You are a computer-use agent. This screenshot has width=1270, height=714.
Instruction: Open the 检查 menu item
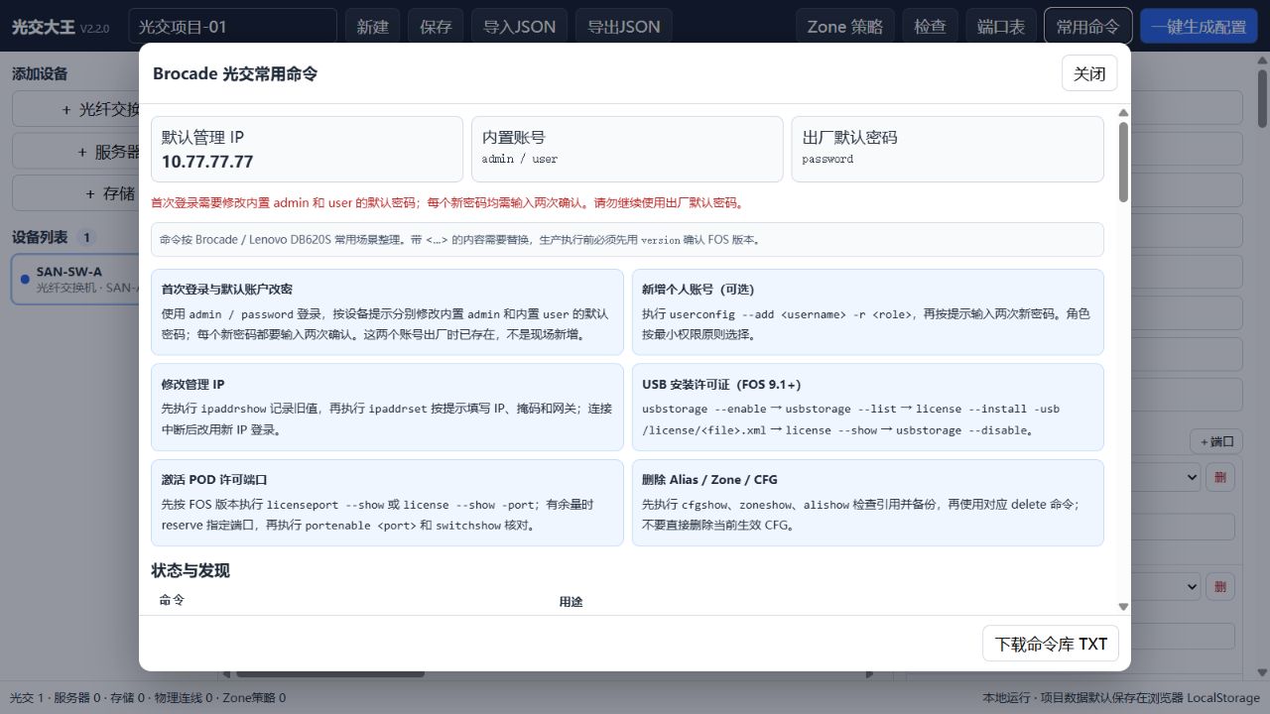pyautogui.click(x=930, y=27)
